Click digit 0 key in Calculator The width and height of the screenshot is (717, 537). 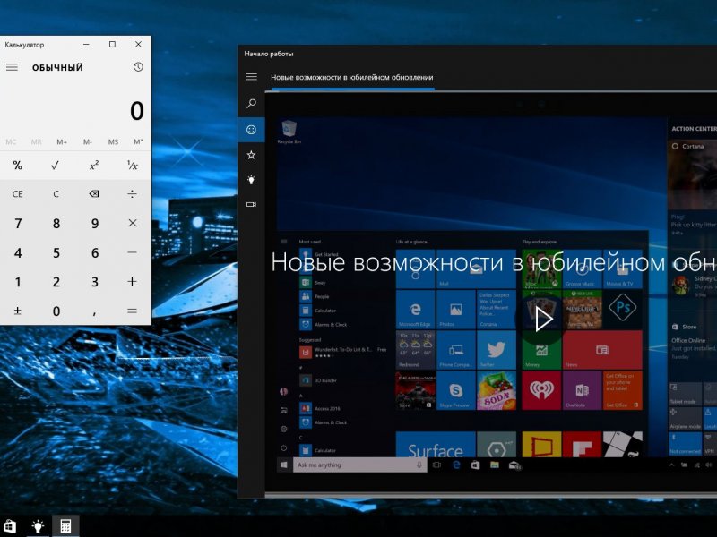(x=56, y=311)
